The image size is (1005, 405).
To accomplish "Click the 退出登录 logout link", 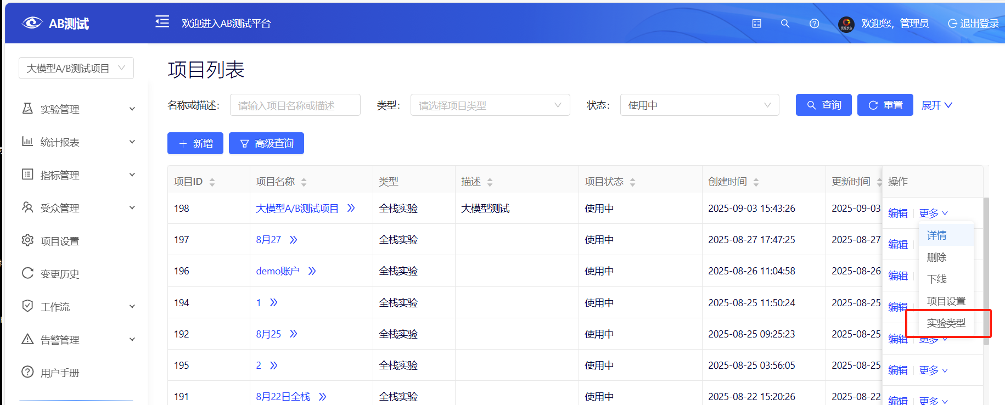I will pos(973,24).
